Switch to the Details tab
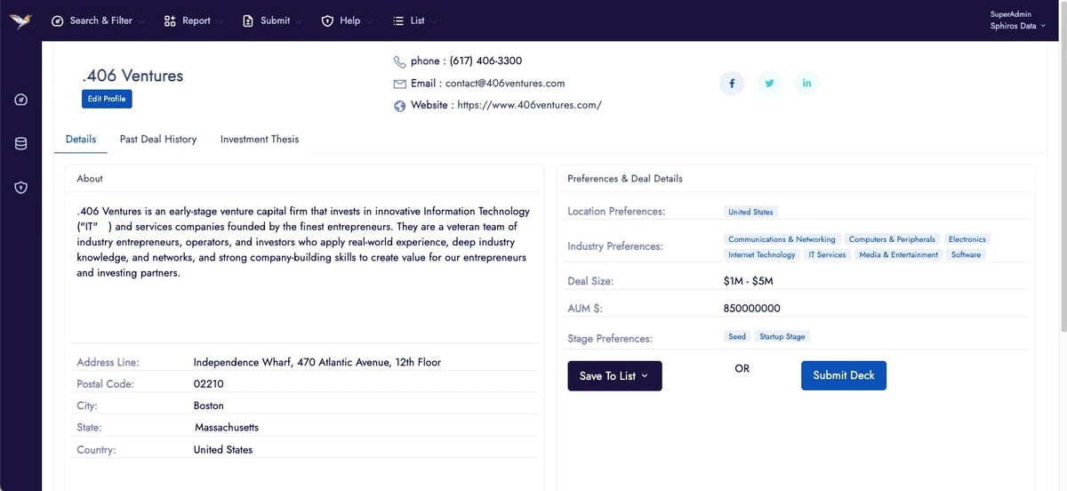This screenshot has width=1067, height=491. pos(81,140)
